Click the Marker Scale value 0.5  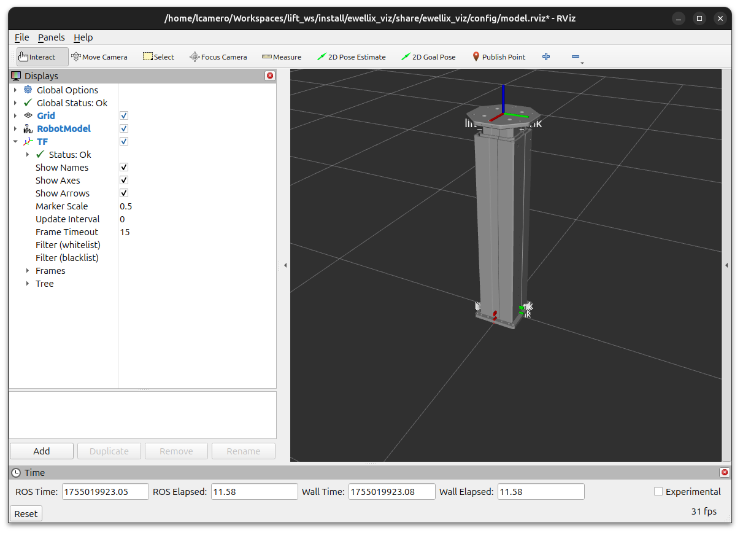tap(126, 206)
